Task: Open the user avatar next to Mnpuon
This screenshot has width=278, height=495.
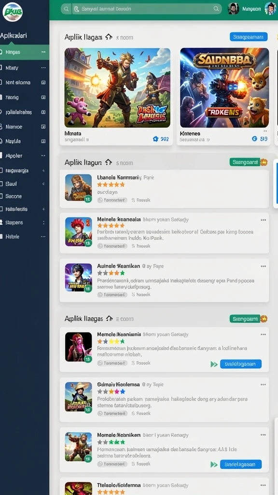Action: click(x=233, y=9)
